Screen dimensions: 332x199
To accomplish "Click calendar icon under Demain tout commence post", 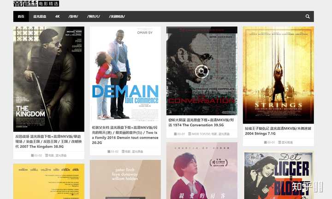I will pyautogui.click(x=109, y=152).
